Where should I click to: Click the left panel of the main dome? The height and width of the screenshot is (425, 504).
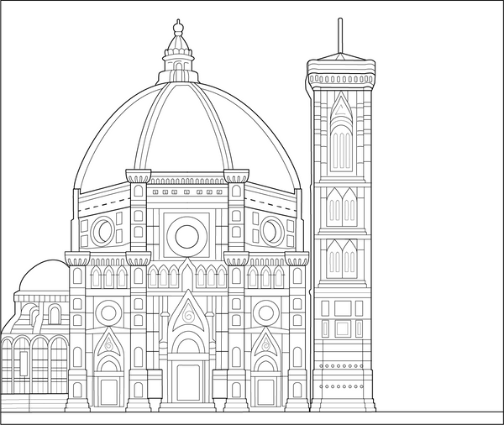[x=109, y=151]
